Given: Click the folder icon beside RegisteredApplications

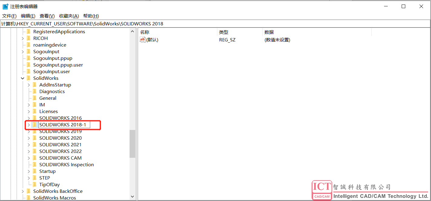Looking at the screenshot, I should [x=28, y=31].
